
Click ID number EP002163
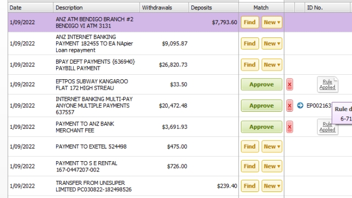tap(319, 106)
